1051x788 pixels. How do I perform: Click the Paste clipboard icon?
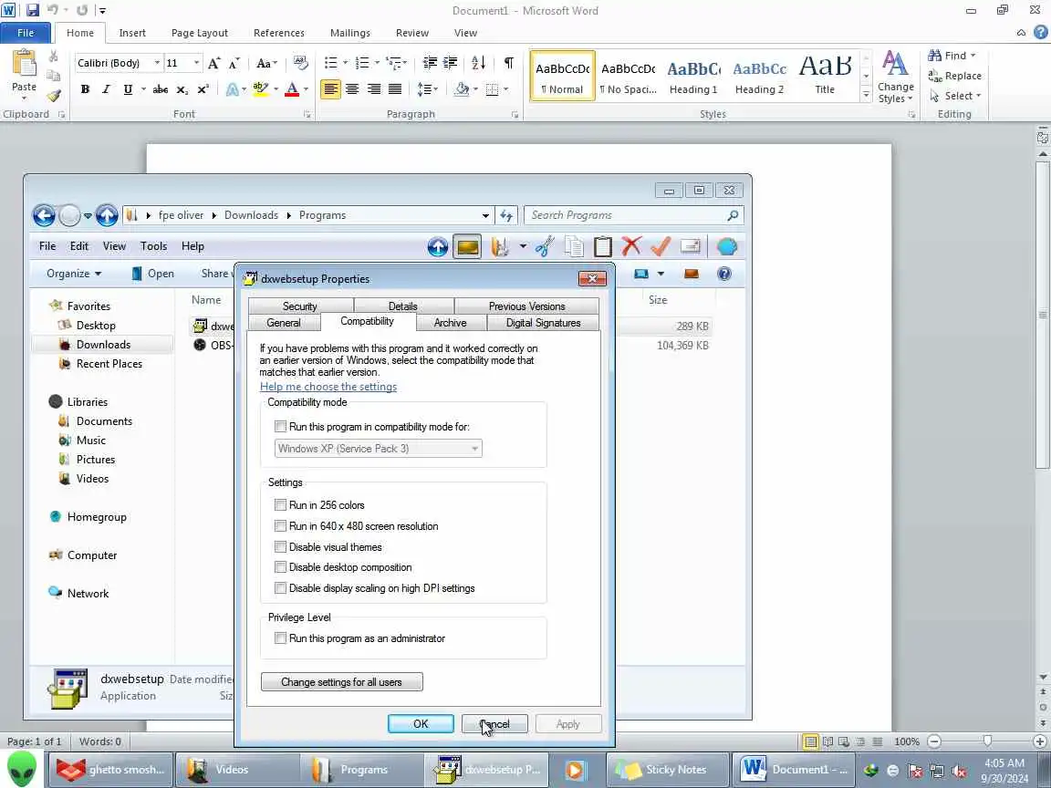24,64
